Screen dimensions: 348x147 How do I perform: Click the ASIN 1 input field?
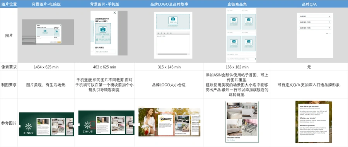(x=234, y=11)
